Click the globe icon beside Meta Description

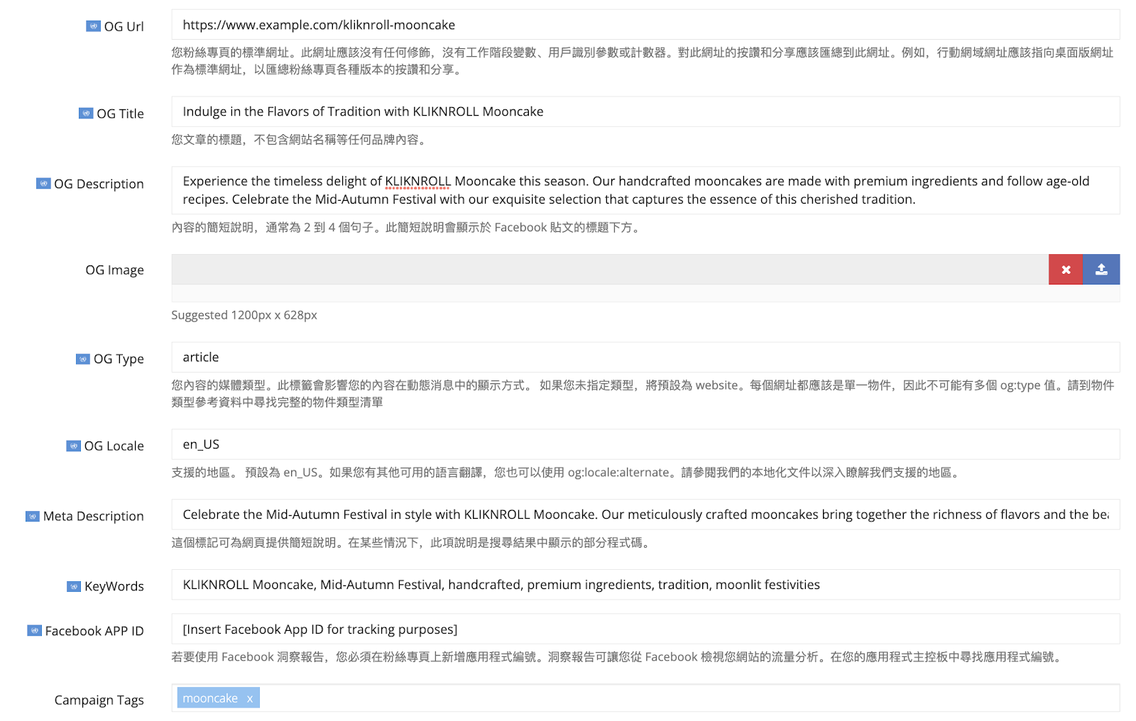[33, 516]
